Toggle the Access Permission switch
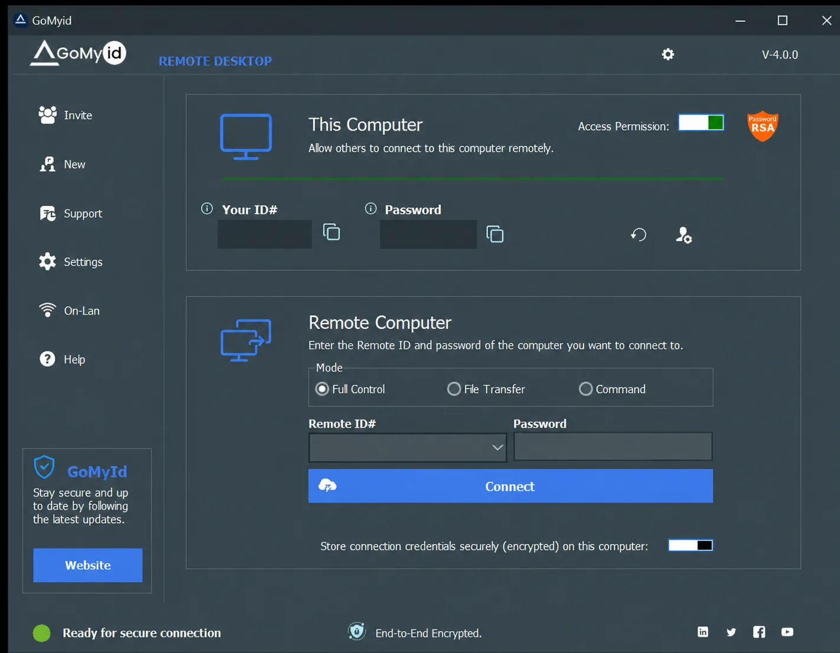This screenshot has width=840, height=653. (701, 122)
